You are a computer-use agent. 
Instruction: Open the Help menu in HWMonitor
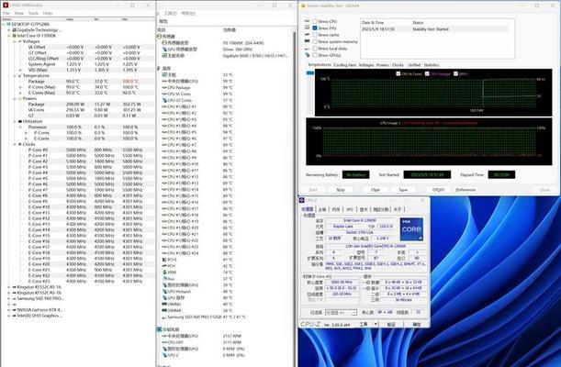tap(48, 13)
